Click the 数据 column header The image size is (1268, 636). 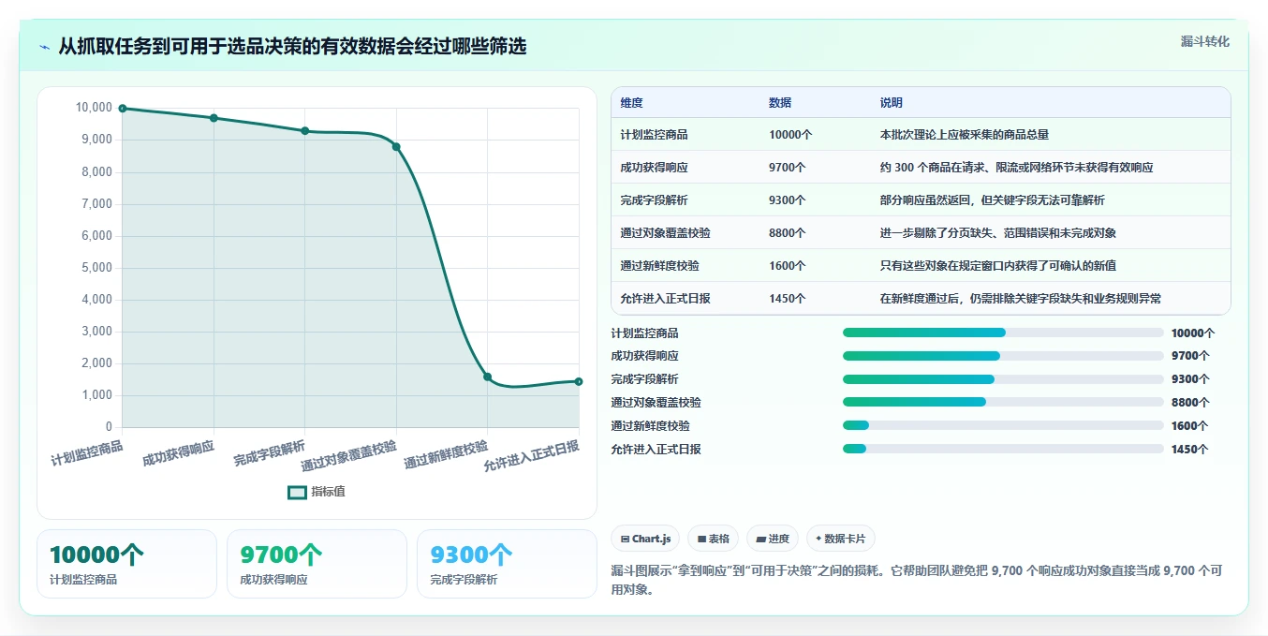coord(780,103)
